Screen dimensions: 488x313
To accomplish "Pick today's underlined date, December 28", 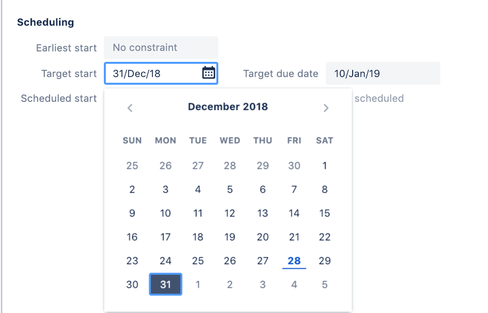I will tap(294, 261).
